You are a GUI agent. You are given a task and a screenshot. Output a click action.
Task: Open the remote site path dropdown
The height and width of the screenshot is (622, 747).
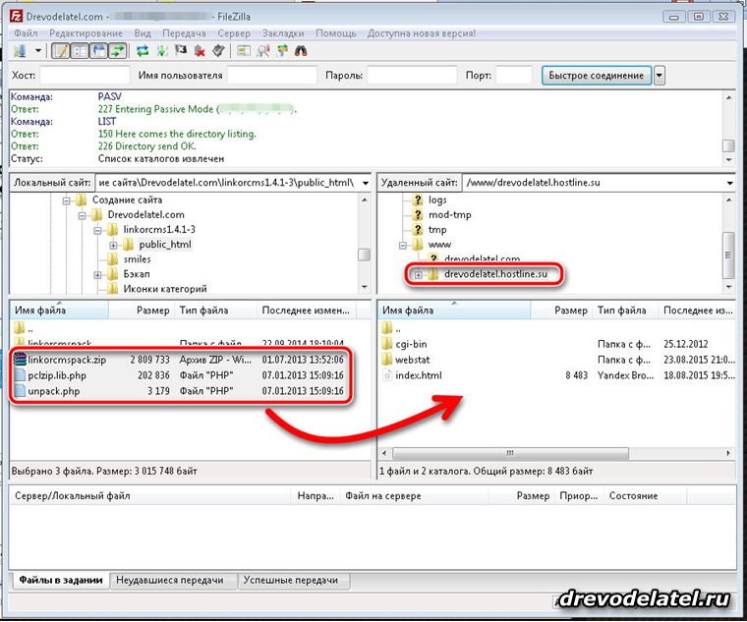point(729,183)
